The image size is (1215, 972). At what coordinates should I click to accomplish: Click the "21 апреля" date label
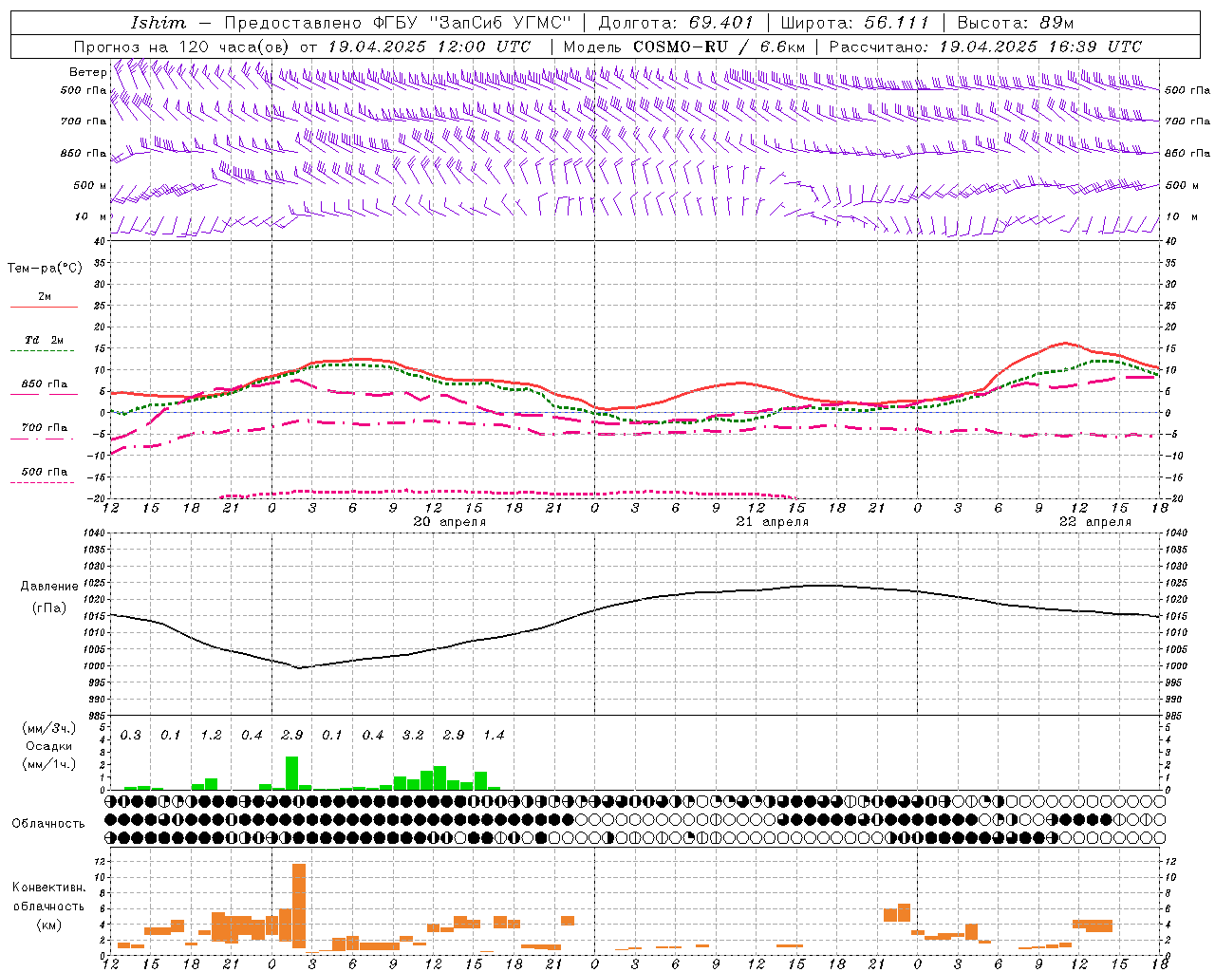773,522
